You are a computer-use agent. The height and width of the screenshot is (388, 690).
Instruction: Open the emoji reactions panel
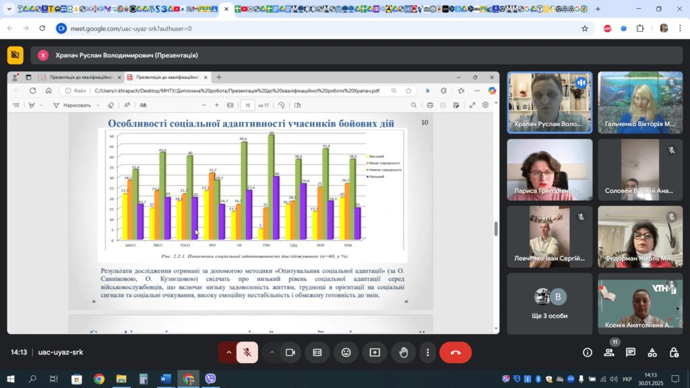click(346, 352)
